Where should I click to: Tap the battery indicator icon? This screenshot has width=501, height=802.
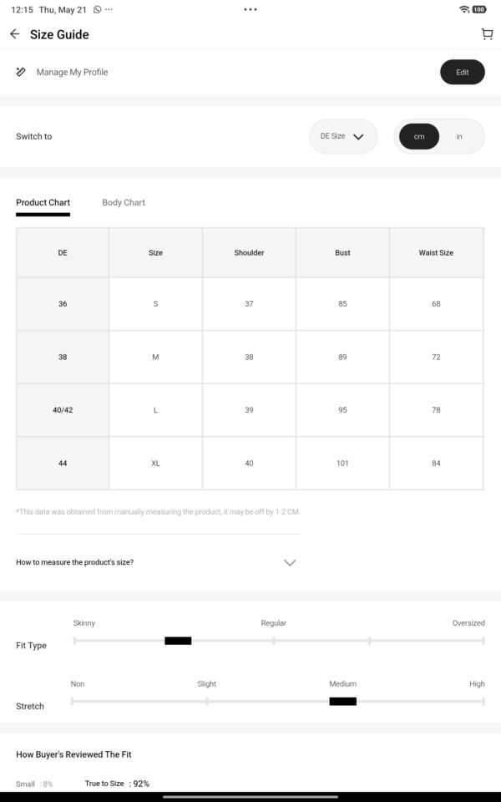click(479, 9)
